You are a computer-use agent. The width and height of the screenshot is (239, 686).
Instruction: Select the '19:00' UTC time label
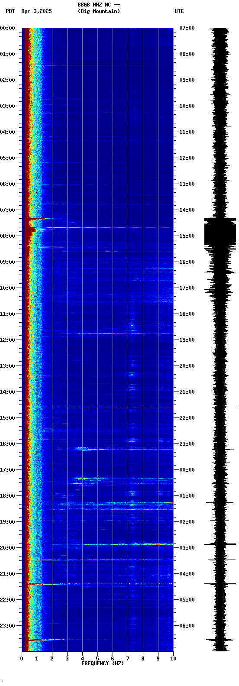(187, 340)
